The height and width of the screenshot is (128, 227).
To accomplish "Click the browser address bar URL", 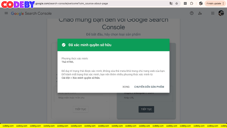I will coord(72,4).
